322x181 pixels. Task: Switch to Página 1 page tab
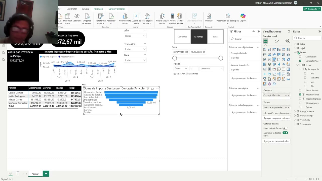coord(35,174)
